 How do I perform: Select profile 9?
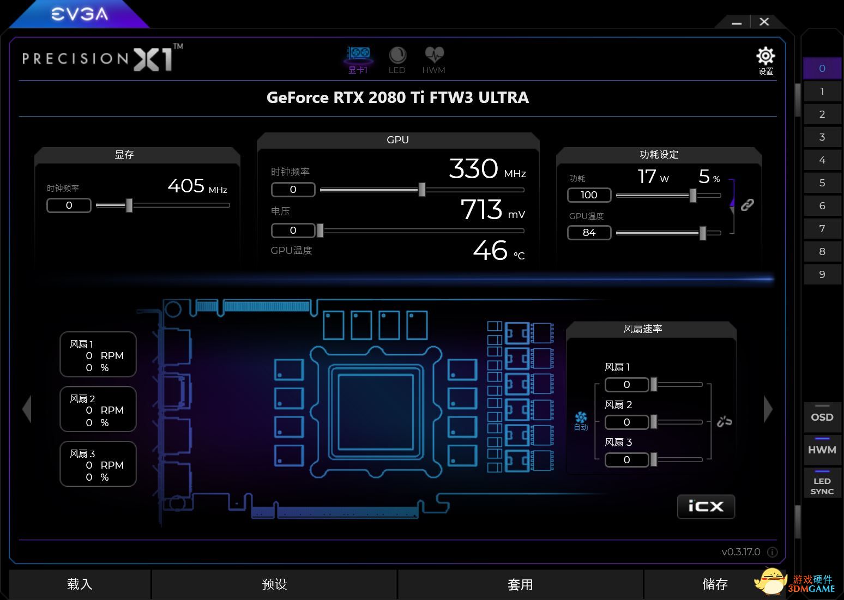(x=822, y=275)
